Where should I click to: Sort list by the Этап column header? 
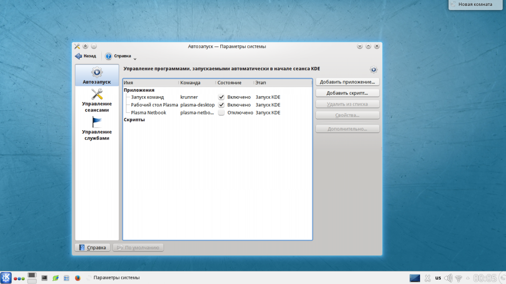point(283,82)
